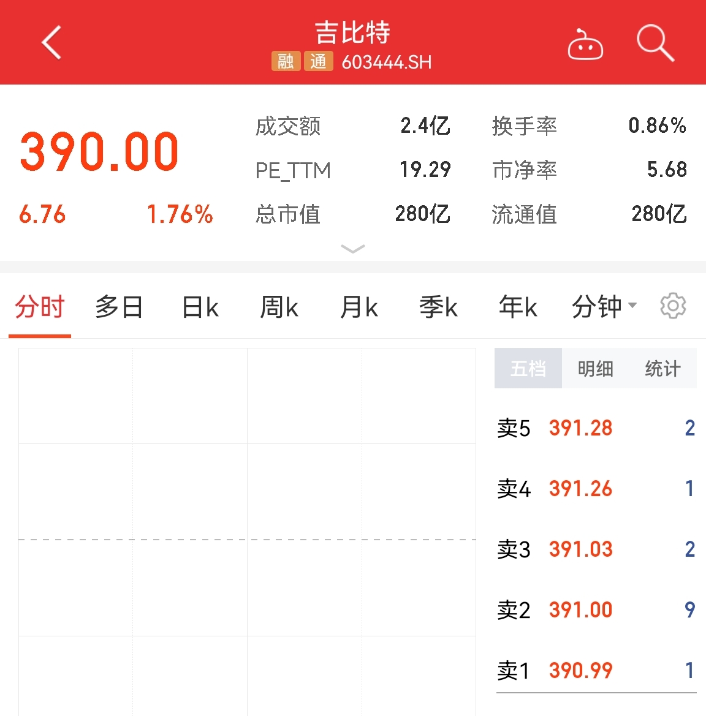Open chart settings gear icon
Screen dimensions: 706x716
[x=673, y=306]
